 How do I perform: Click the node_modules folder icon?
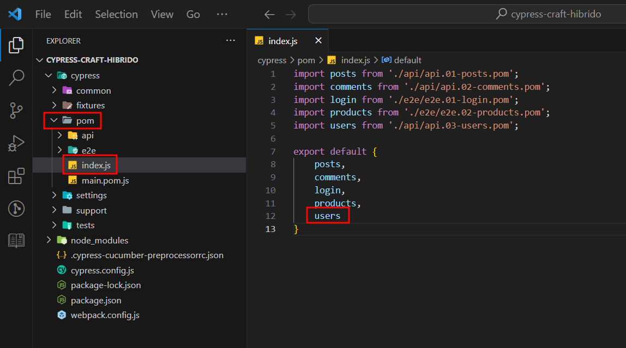point(62,240)
